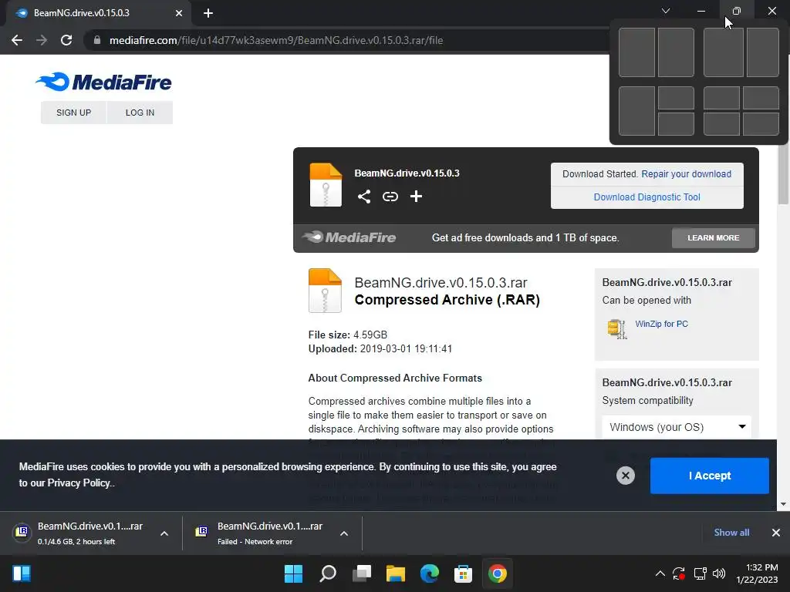The height and width of the screenshot is (592, 790).
Task: Click the orange archive file icon in header
Action: pos(326,185)
